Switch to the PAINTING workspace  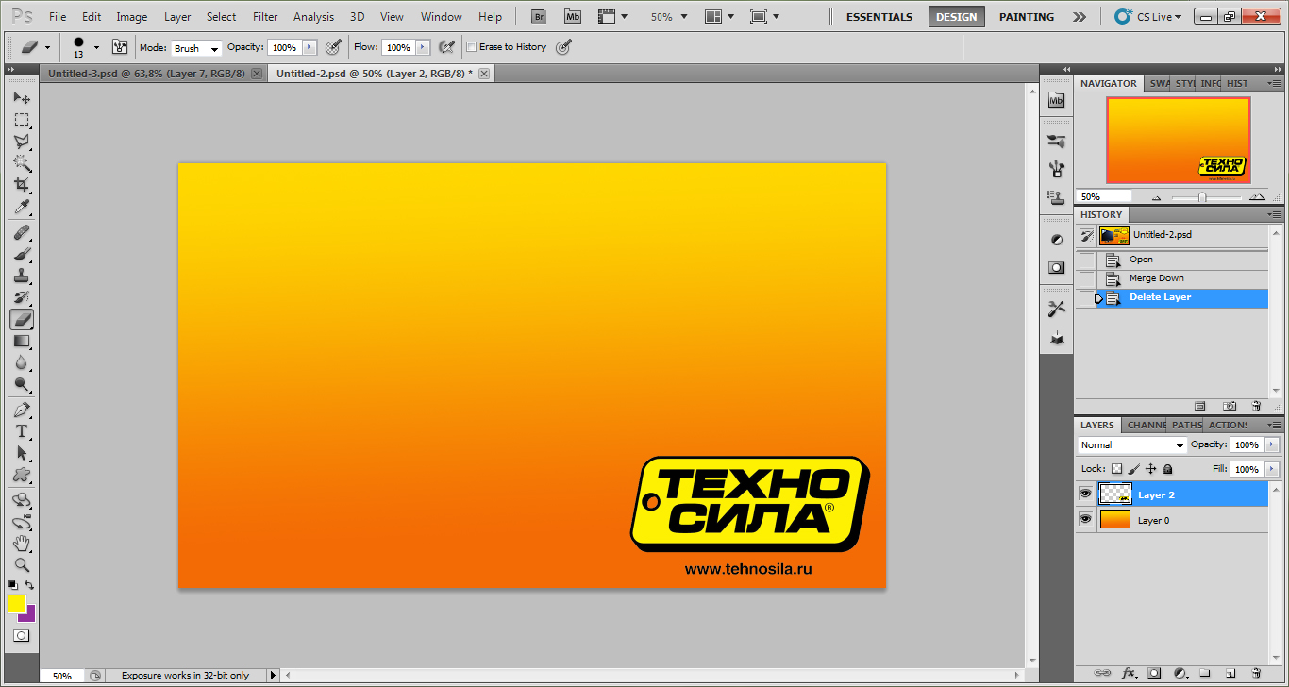click(1027, 17)
